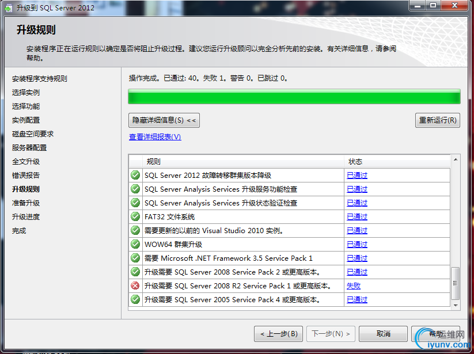Select 选择功能 step in sidebar
This screenshot has width=474, height=354.
pos(26,106)
